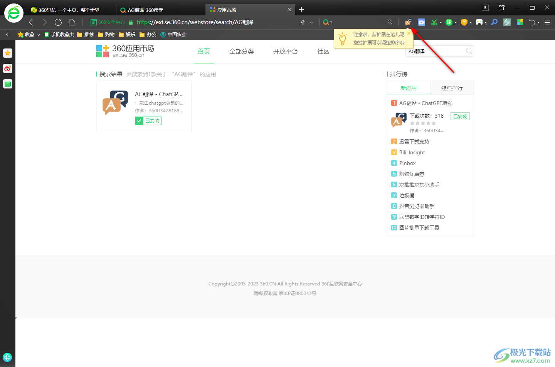Switch to the 360导航 tab
The width and height of the screenshot is (555, 367).
(x=69, y=10)
